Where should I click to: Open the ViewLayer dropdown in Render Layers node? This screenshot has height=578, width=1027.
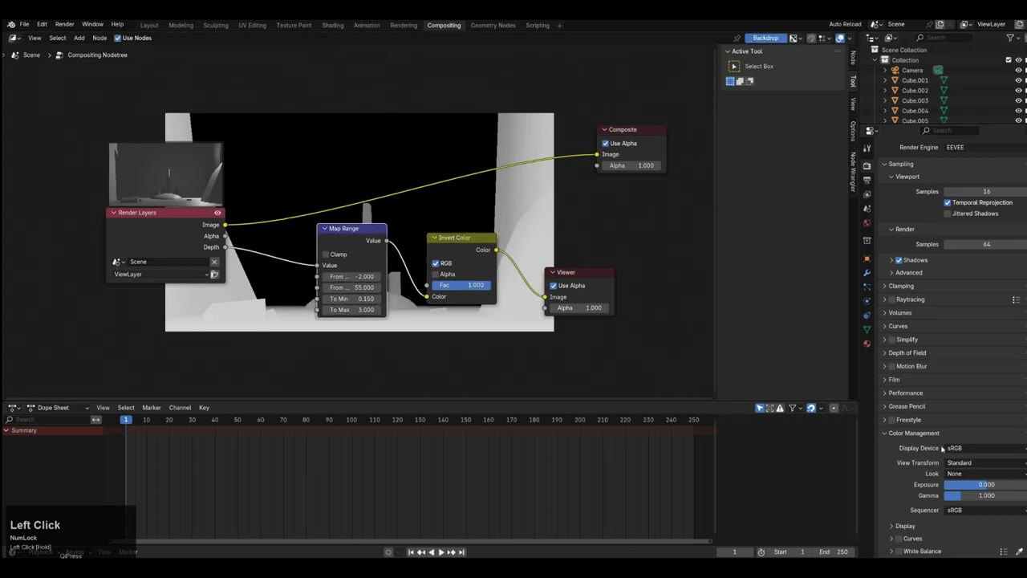tap(160, 275)
